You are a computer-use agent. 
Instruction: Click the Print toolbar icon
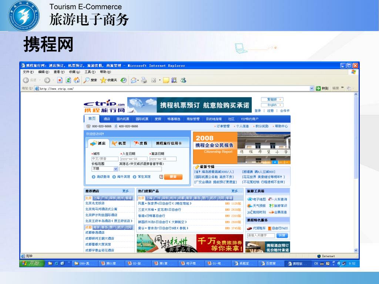coord(144,80)
